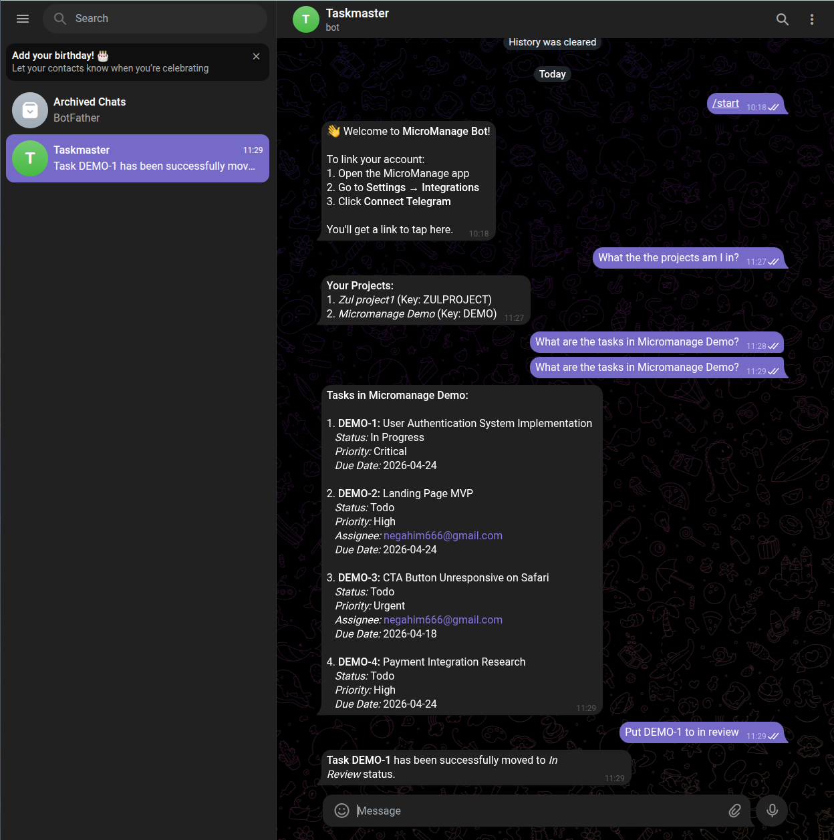Click the "Your Projects:" bot reply

(426, 300)
